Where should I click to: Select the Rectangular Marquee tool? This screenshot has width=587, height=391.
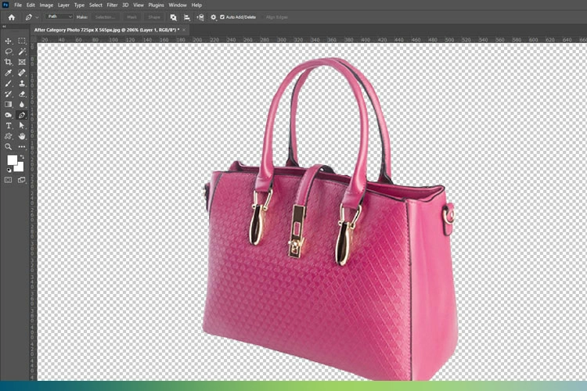coord(22,41)
